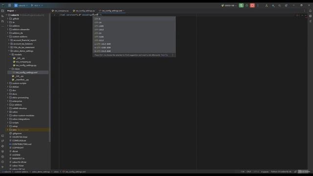
Task: Open the Version Control tool window icon at bottom
Action: tap(2, 167)
